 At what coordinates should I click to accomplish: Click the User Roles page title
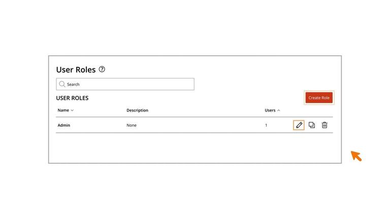click(x=76, y=70)
